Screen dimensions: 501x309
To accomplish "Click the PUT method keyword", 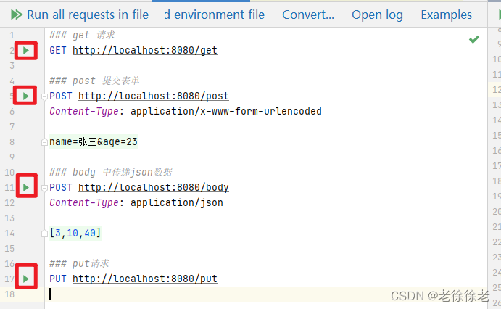I will (58, 279).
